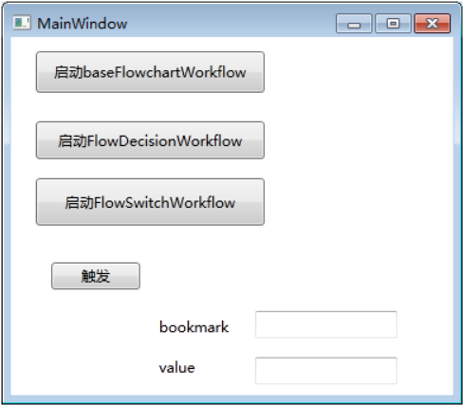Click the bookmark label text
The image size is (463, 406).
point(194,326)
